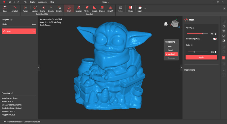Image resolution: width=227 pixels, height=124 pixels.
Task: Apply Smooth in Mesh Edit
Action: click(94, 9)
